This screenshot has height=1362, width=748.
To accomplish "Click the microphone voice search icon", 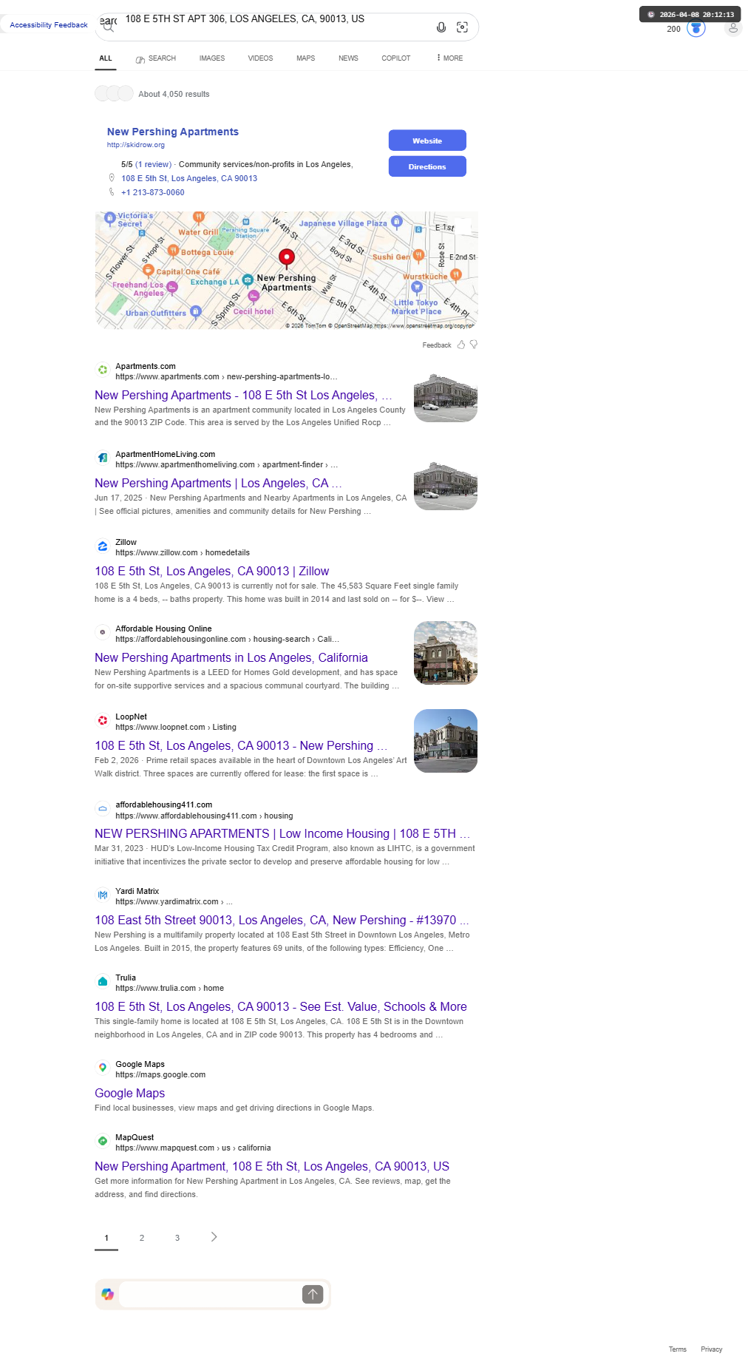I will pos(441,27).
